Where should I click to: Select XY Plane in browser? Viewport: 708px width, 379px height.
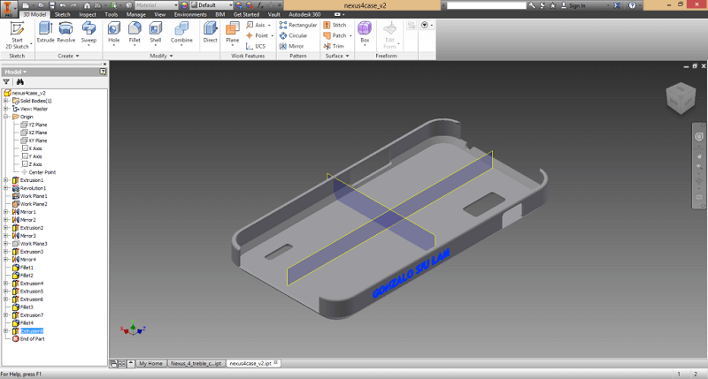tap(38, 140)
